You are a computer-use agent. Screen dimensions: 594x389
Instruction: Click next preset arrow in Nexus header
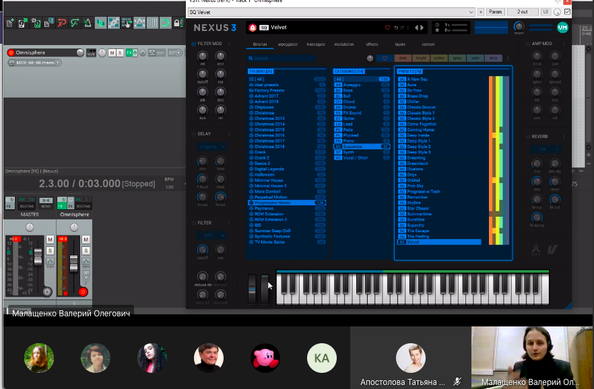click(x=422, y=28)
